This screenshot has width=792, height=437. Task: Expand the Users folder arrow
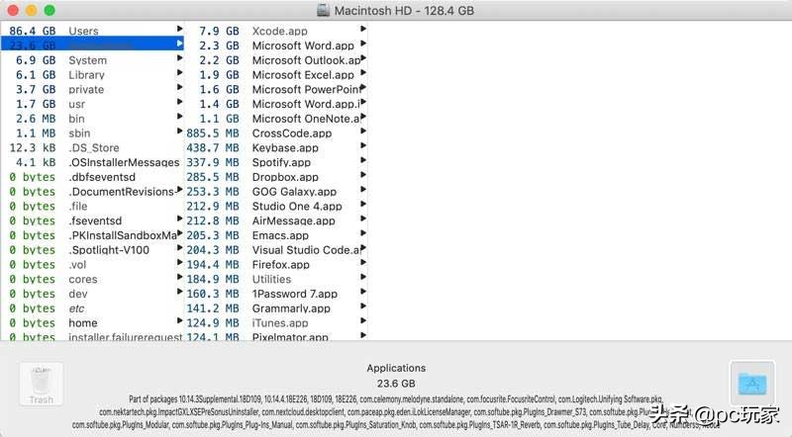click(179, 29)
